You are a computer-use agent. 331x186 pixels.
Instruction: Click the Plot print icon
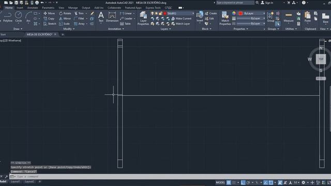(x=37, y=3)
